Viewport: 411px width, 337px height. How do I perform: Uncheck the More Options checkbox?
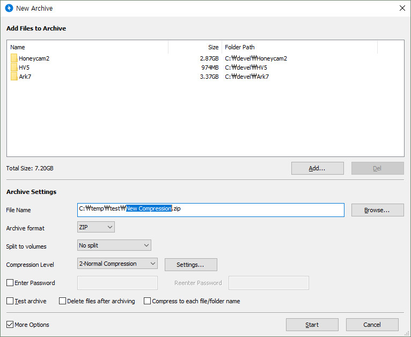point(10,325)
